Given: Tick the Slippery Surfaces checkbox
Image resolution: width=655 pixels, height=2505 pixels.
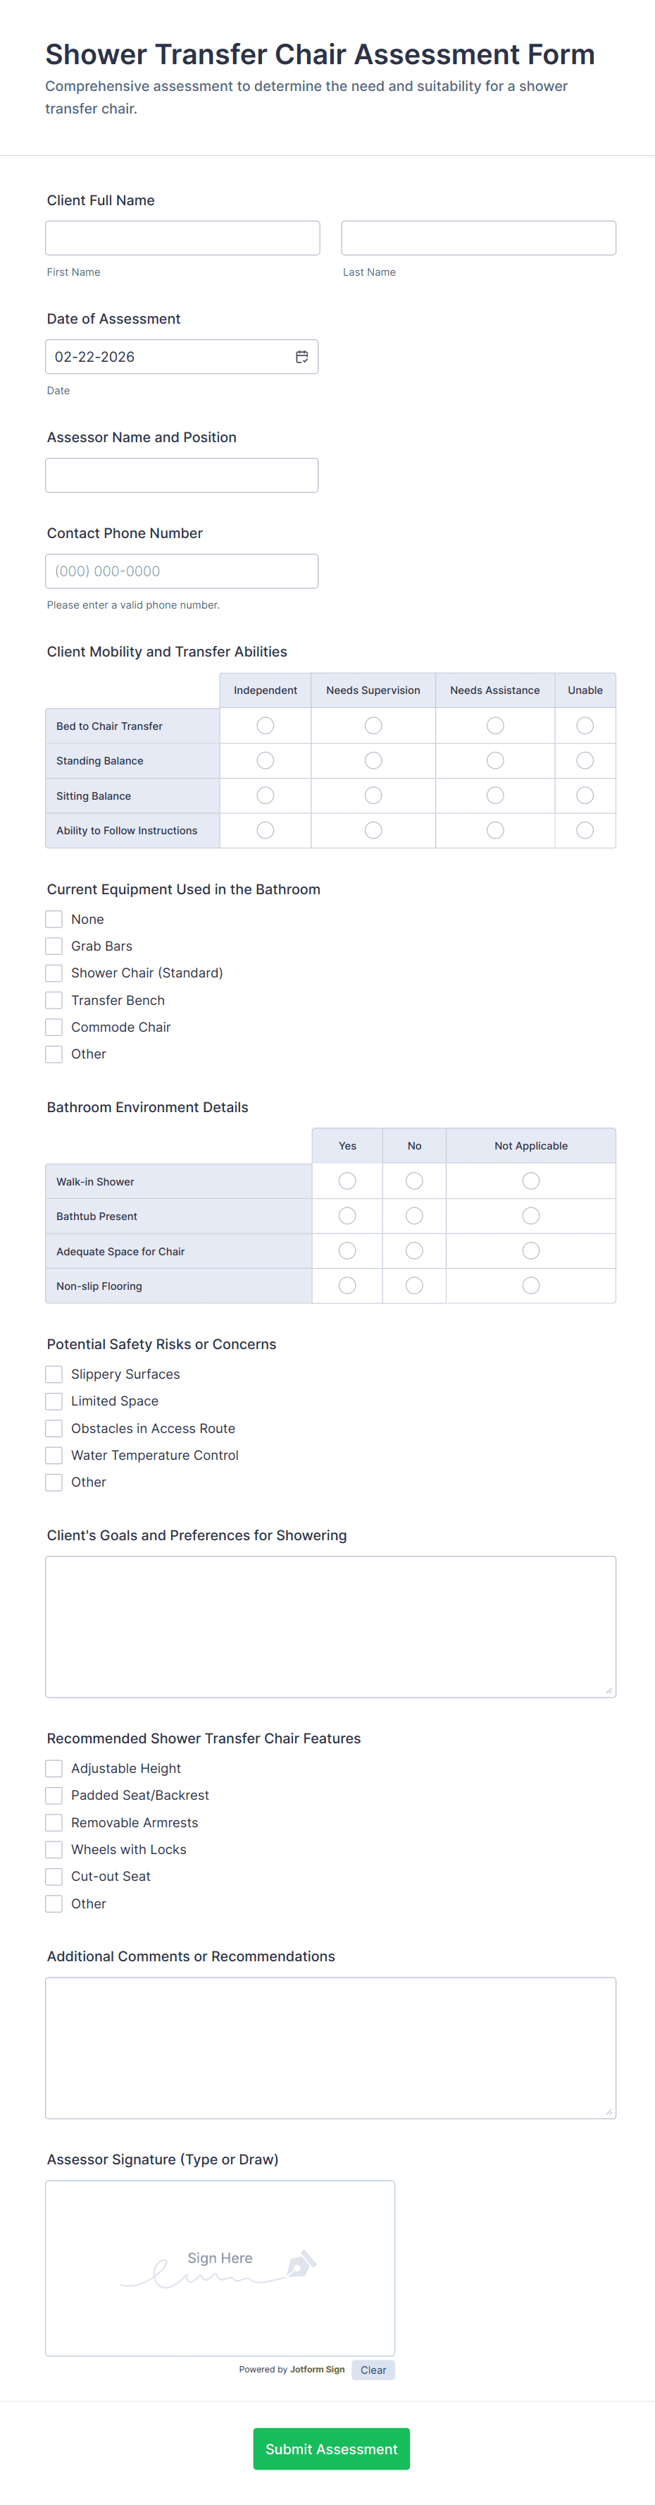Looking at the screenshot, I should [54, 1374].
